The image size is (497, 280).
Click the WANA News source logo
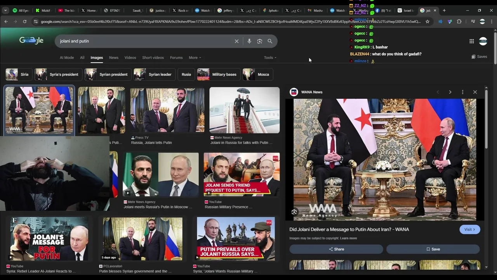pos(294,92)
